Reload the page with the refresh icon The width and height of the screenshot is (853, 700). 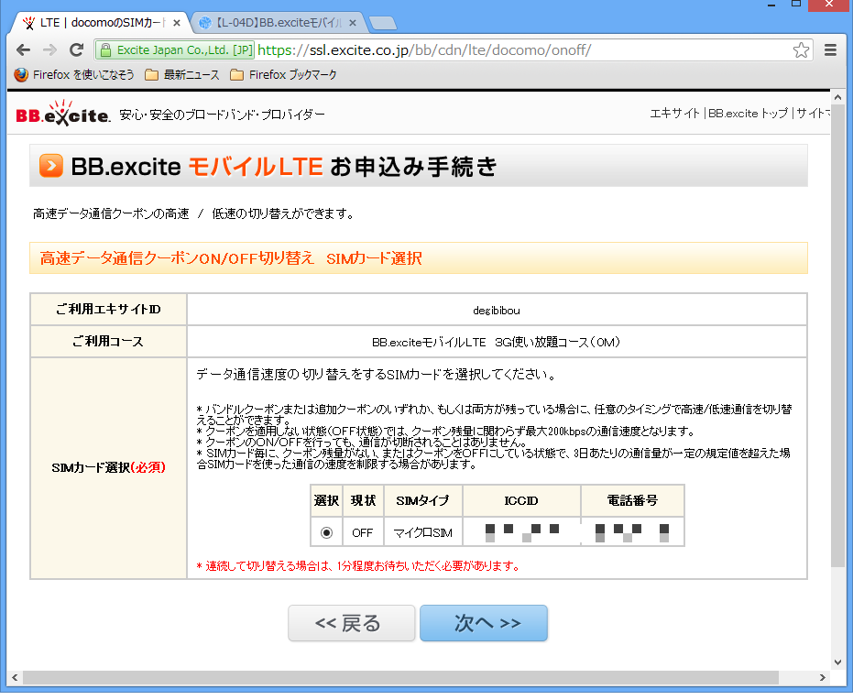click(77, 50)
